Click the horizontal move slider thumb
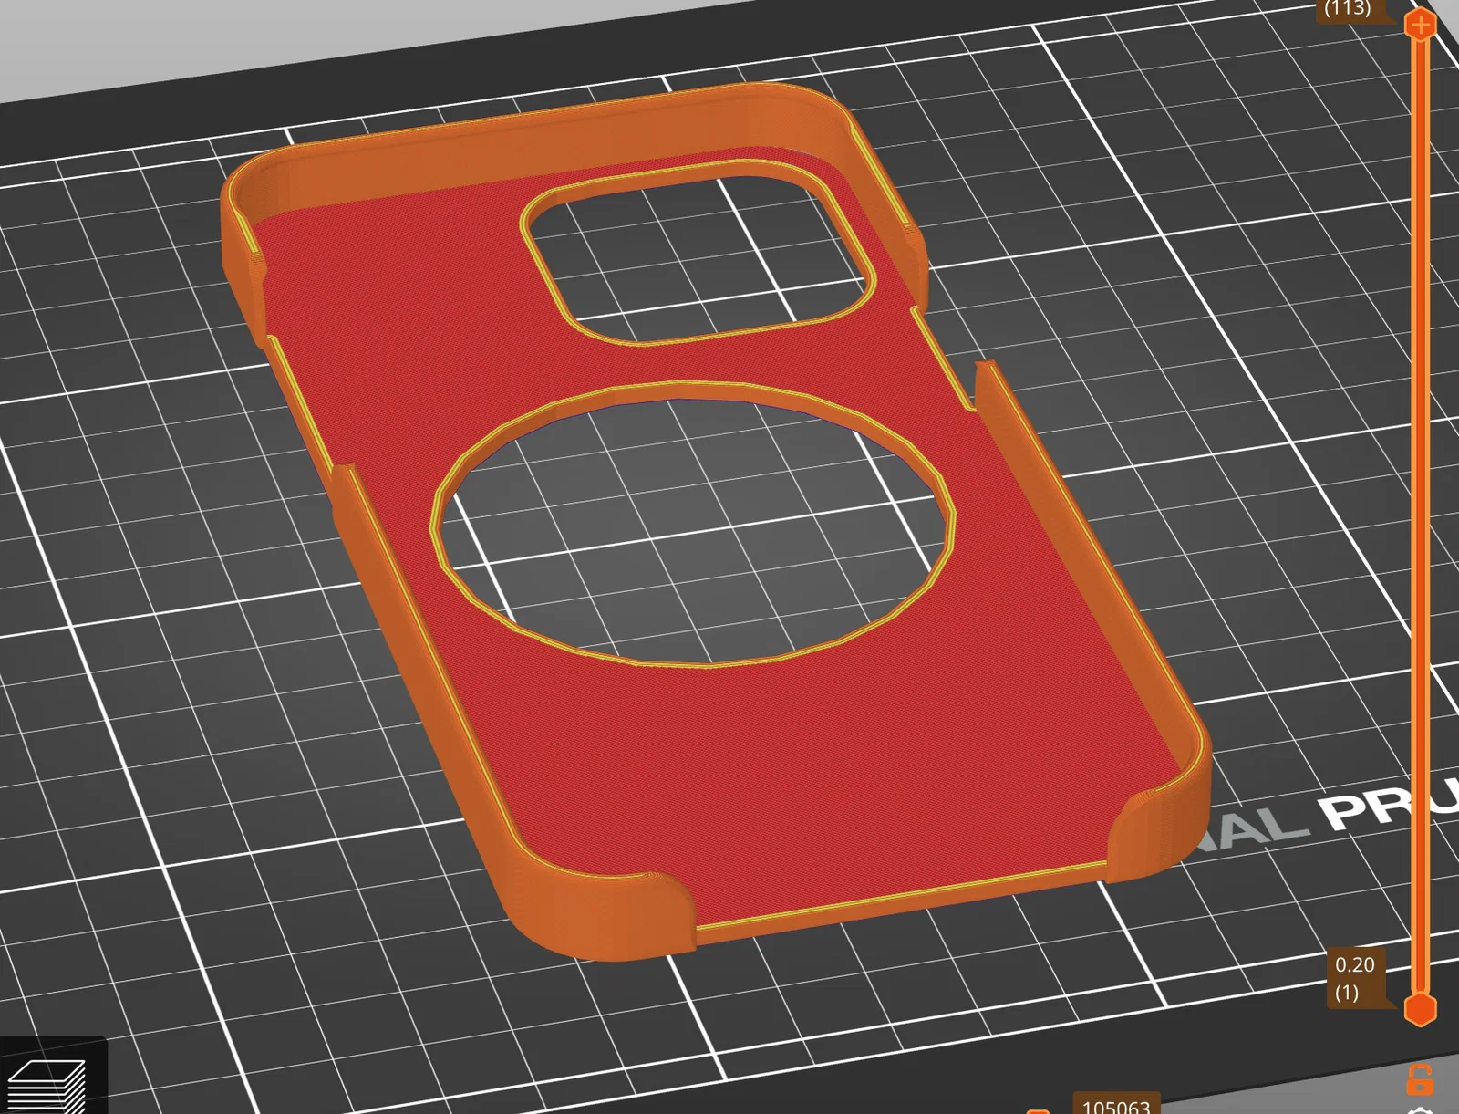 coord(1038,1111)
